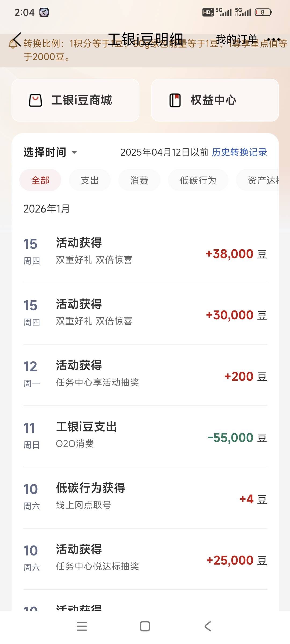290x644 pixels.
Task: Open the +25,000 豆 任务中心悦达标抽奖 record
Action: 145,559
